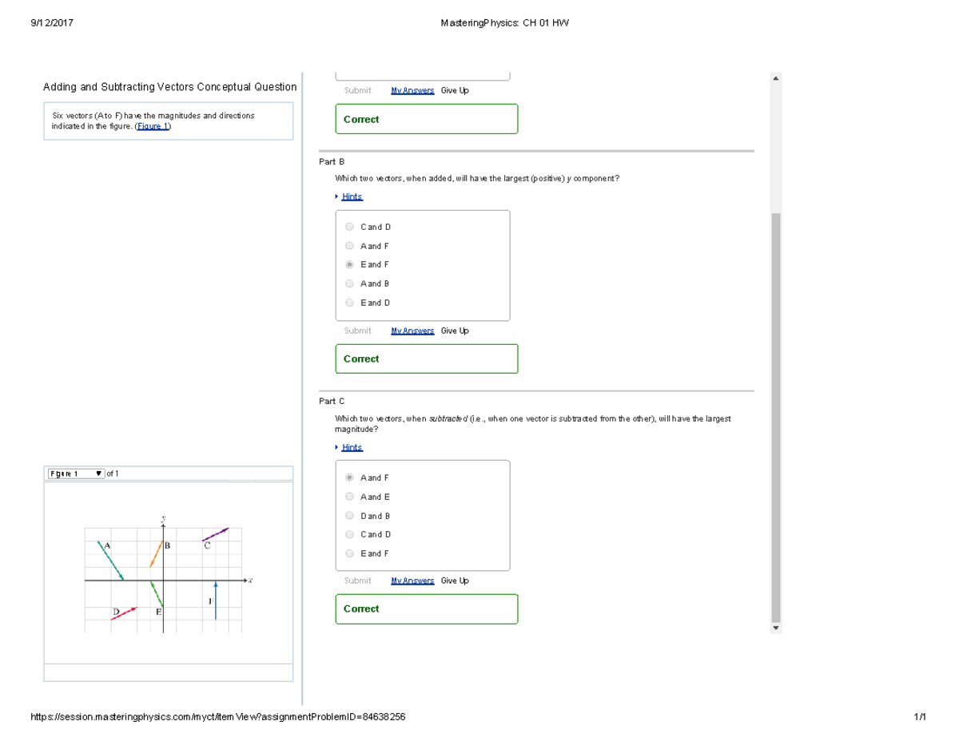
Task: Select the "E and F" option in Part C
Action: coord(349,553)
